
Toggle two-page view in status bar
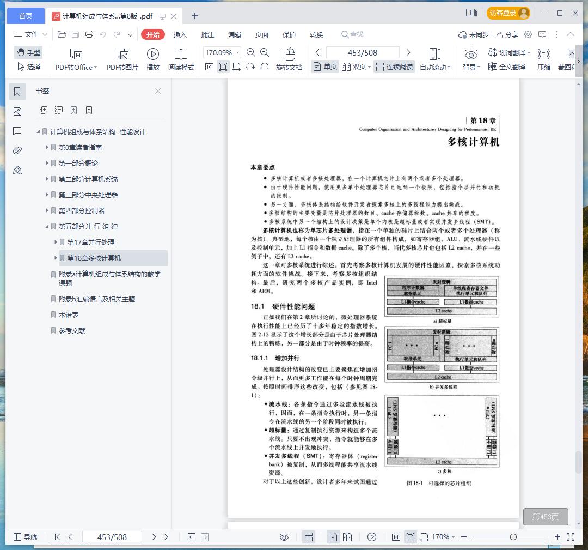pyautogui.click(x=347, y=537)
